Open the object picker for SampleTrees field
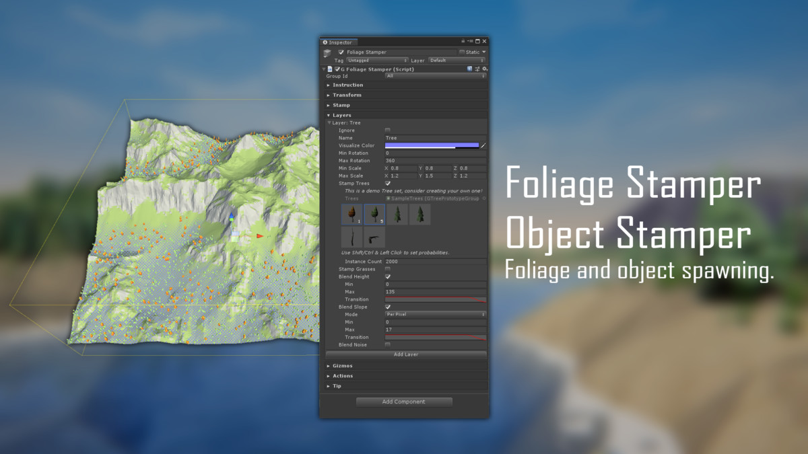The height and width of the screenshot is (454, 808). point(484,198)
